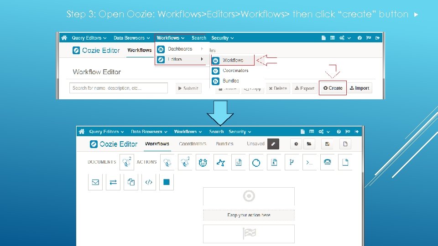438x246 pixels.
Task: Pick the Shell prompt action icon
Action: (309, 162)
